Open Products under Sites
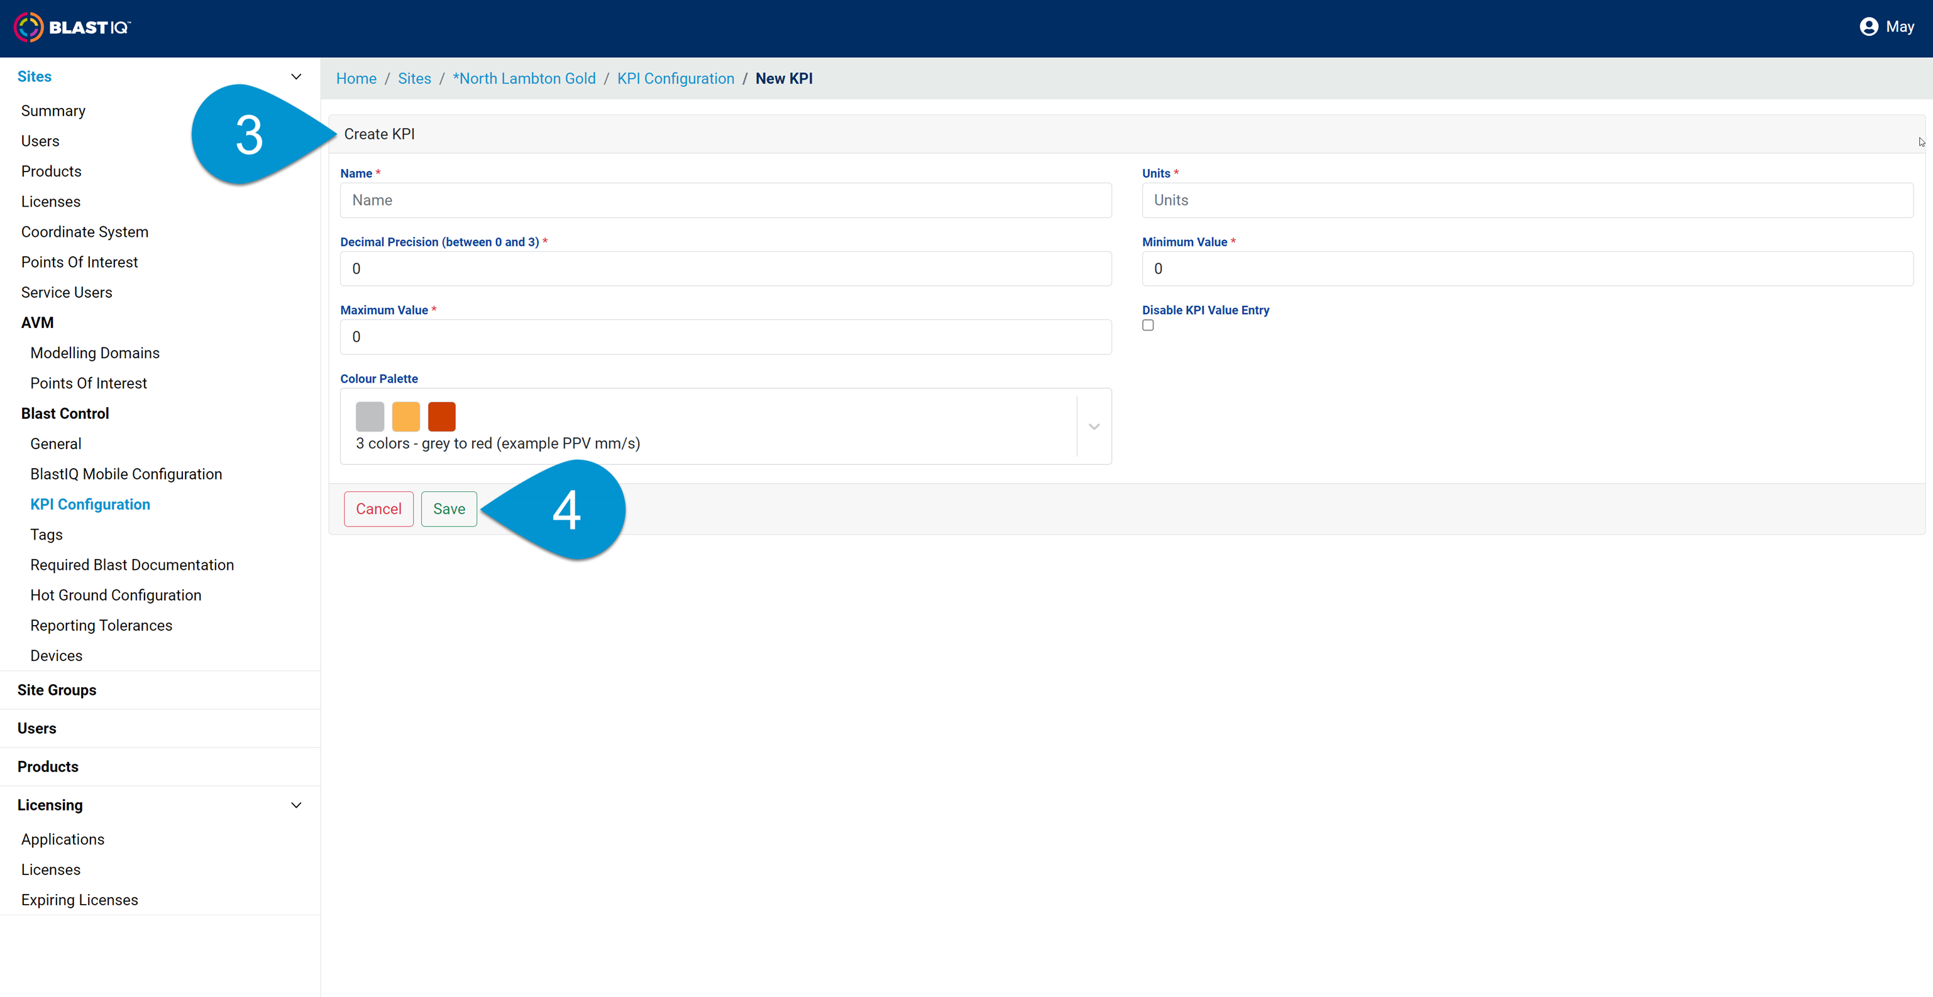Image resolution: width=1933 pixels, height=997 pixels. coord(51,172)
